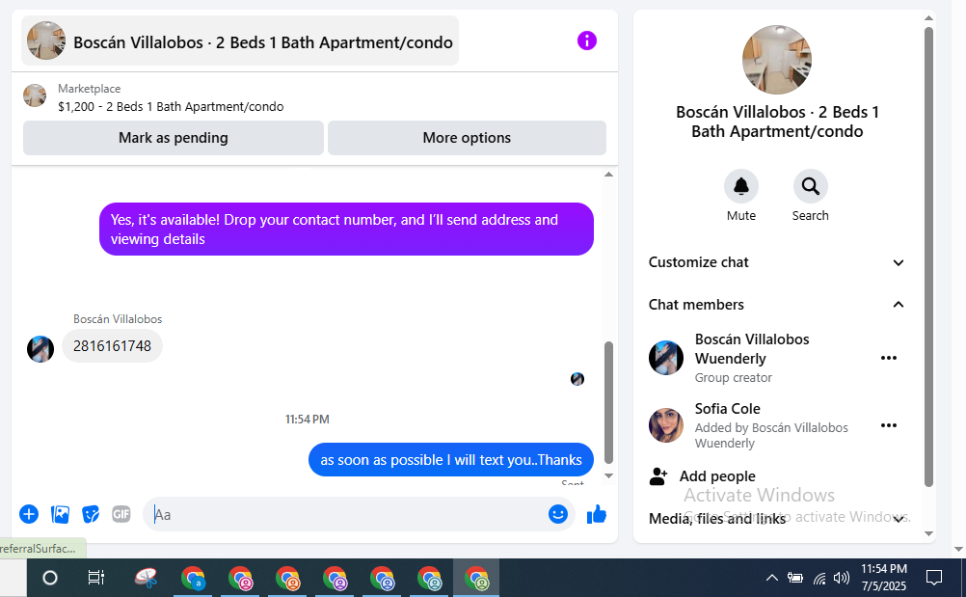966x597 pixels.
Task: Search in conversation using the magnifier icon
Action: click(x=810, y=186)
